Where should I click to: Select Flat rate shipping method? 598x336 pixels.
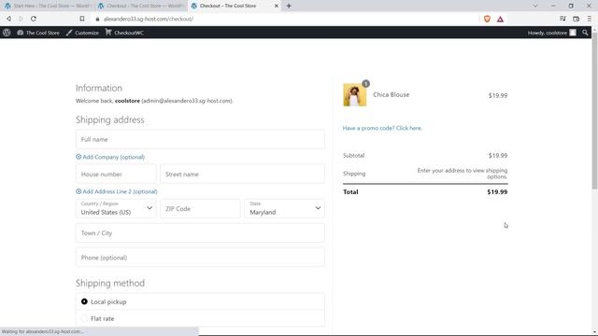[84, 318]
